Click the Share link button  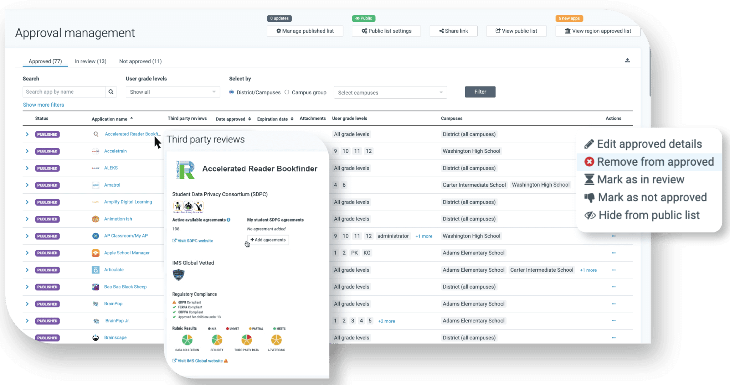453,31
